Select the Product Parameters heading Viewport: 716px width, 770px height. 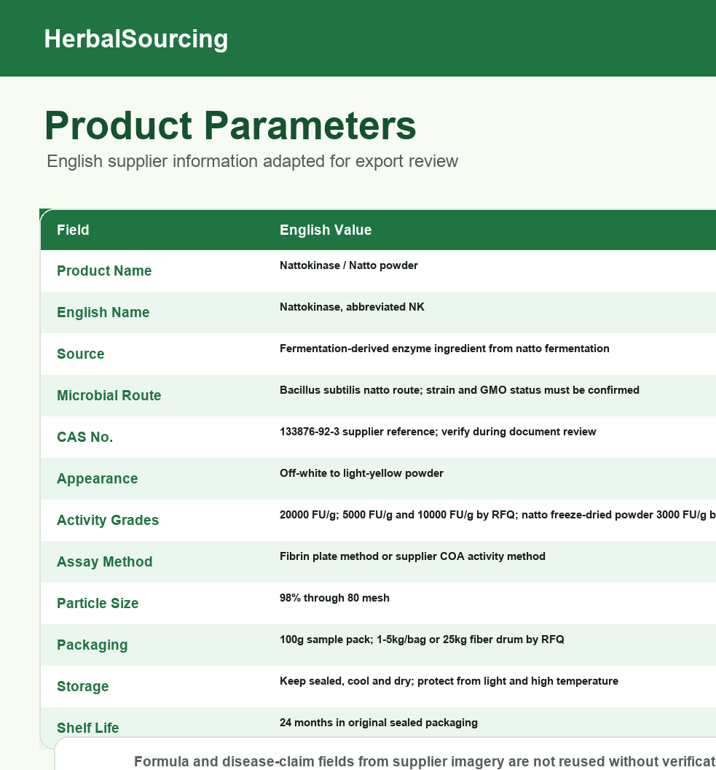(230, 125)
